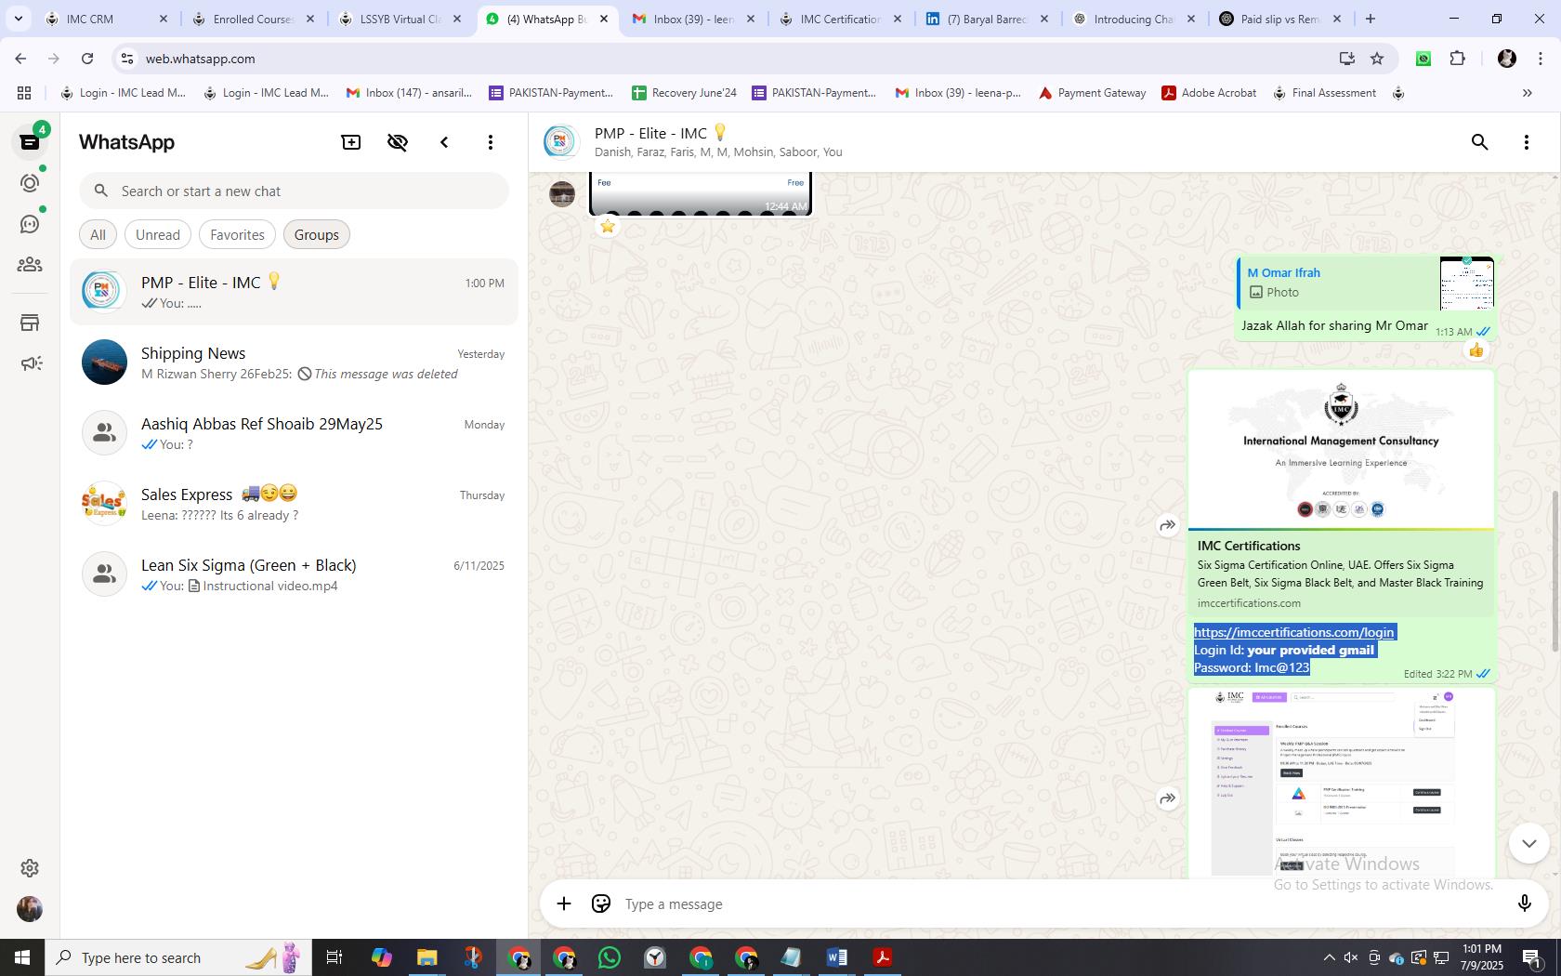Viewport: 1561px width, 976px height.
Task: Click thumbs-up reaction on Jazak Allah message
Action: pos(1476,350)
